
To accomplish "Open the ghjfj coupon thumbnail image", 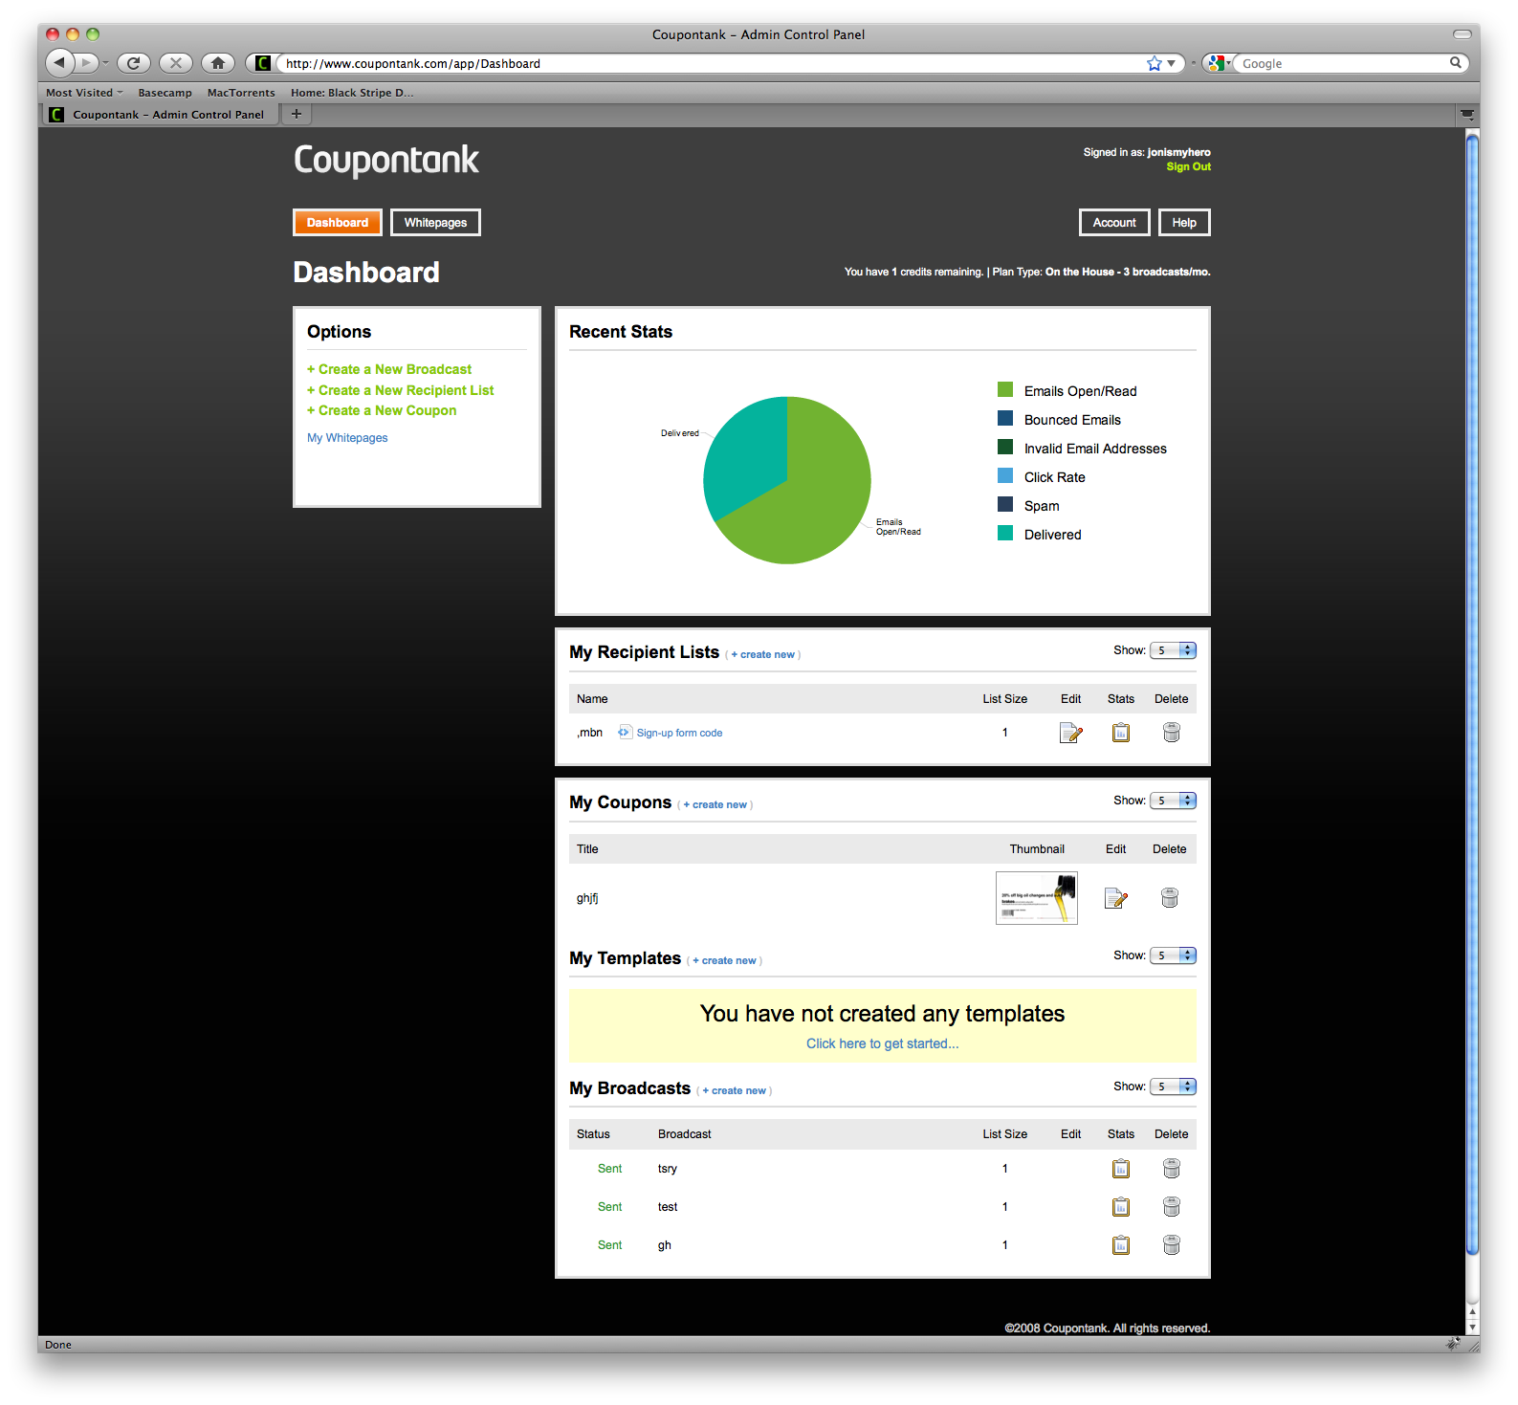I will coord(1037,898).
